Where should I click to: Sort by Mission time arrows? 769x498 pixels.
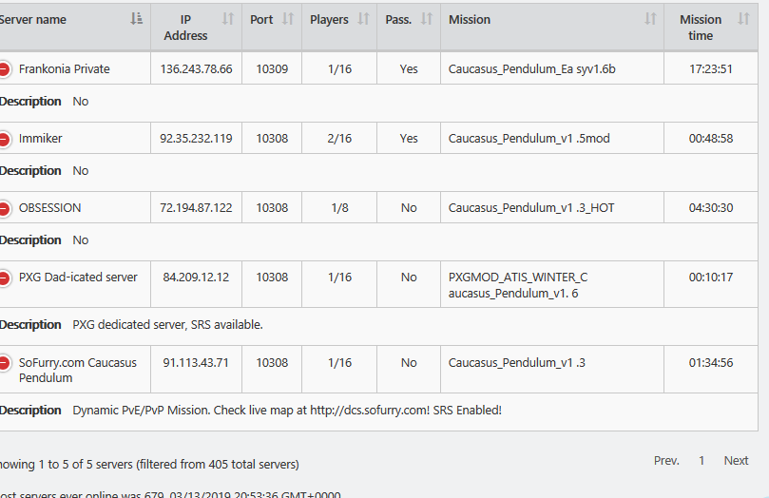point(744,19)
